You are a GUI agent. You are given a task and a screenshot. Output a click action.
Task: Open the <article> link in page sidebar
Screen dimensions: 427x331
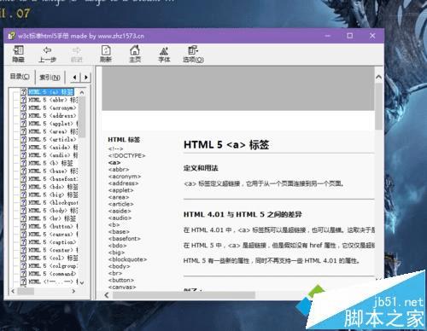[x=120, y=204]
